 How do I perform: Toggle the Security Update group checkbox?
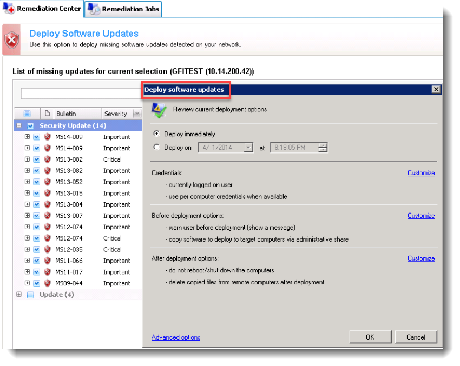[x=31, y=126]
